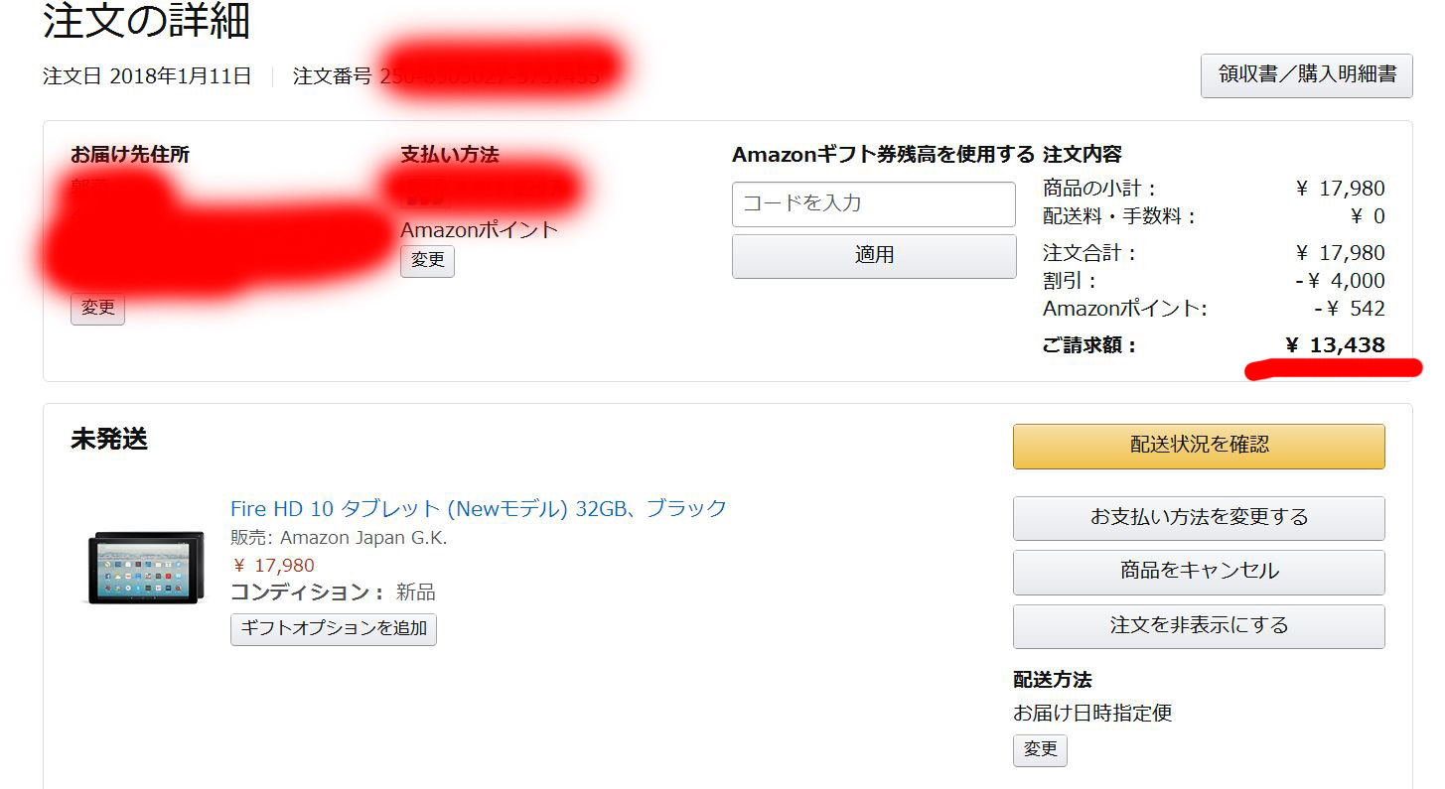Click 変更 under 支払い方法 section
Viewport: 1445px width, 789px height.
(x=427, y=262)
